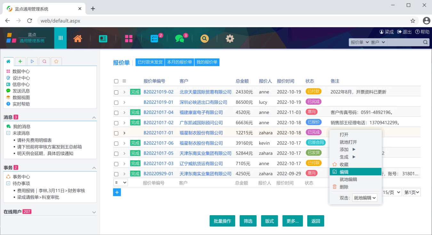Click the yellow magnifier search icon
This screenshot has height=235, width=432.
[204, 39]
